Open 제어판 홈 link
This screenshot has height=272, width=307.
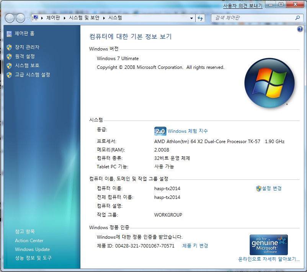24,33
